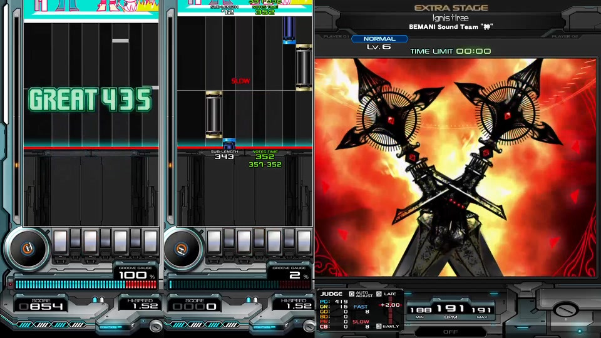Click the SUB-LENGTH 343 value
Image resolution: width=601 pixels, height=338 pixels.
click(x=224, y=156)
